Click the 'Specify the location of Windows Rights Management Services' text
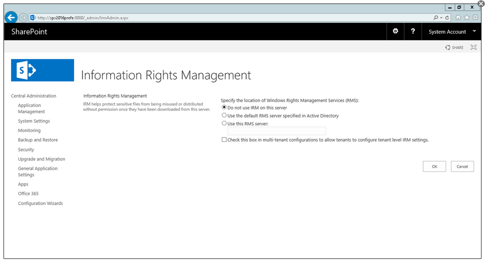Screen dimensions: 485x262 [x=290, y=100]
